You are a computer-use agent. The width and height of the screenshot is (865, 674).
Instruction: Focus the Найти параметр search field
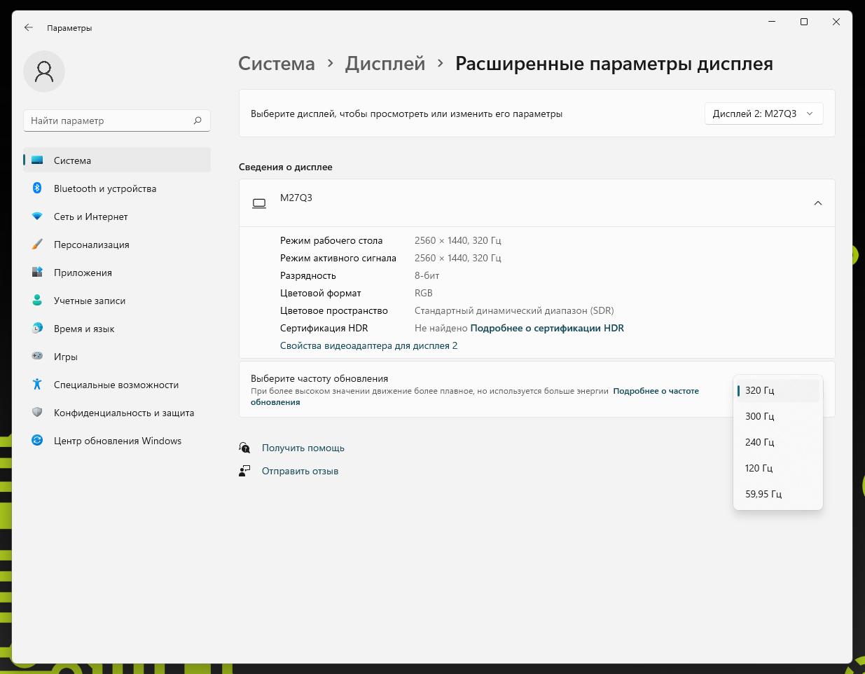[x=109, y=121]
